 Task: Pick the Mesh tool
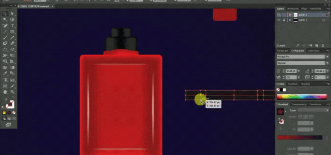tap(5, 68)
